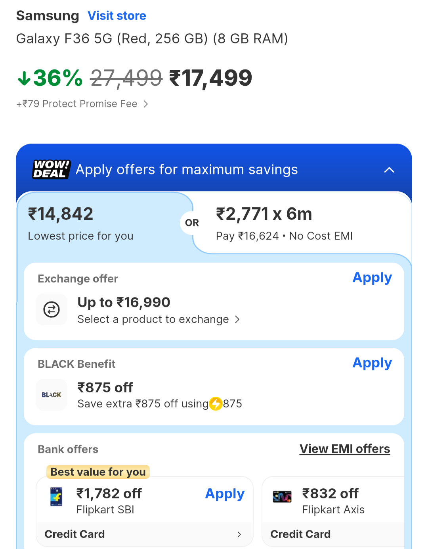Screen dimensions: 428x549
Task: Click the Flipkart Axis card icon
Action: 282,497
